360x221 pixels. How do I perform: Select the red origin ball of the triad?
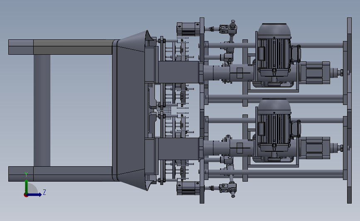coord(26,195)
